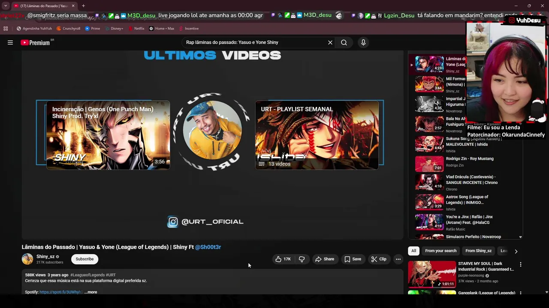549x308 pixels.
Task: Run search with magnifier button
Action: (x=344, y=42)
